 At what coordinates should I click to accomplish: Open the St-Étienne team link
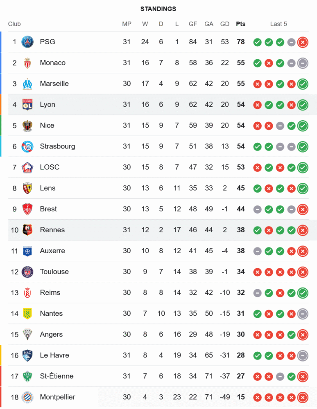point(57,376)
